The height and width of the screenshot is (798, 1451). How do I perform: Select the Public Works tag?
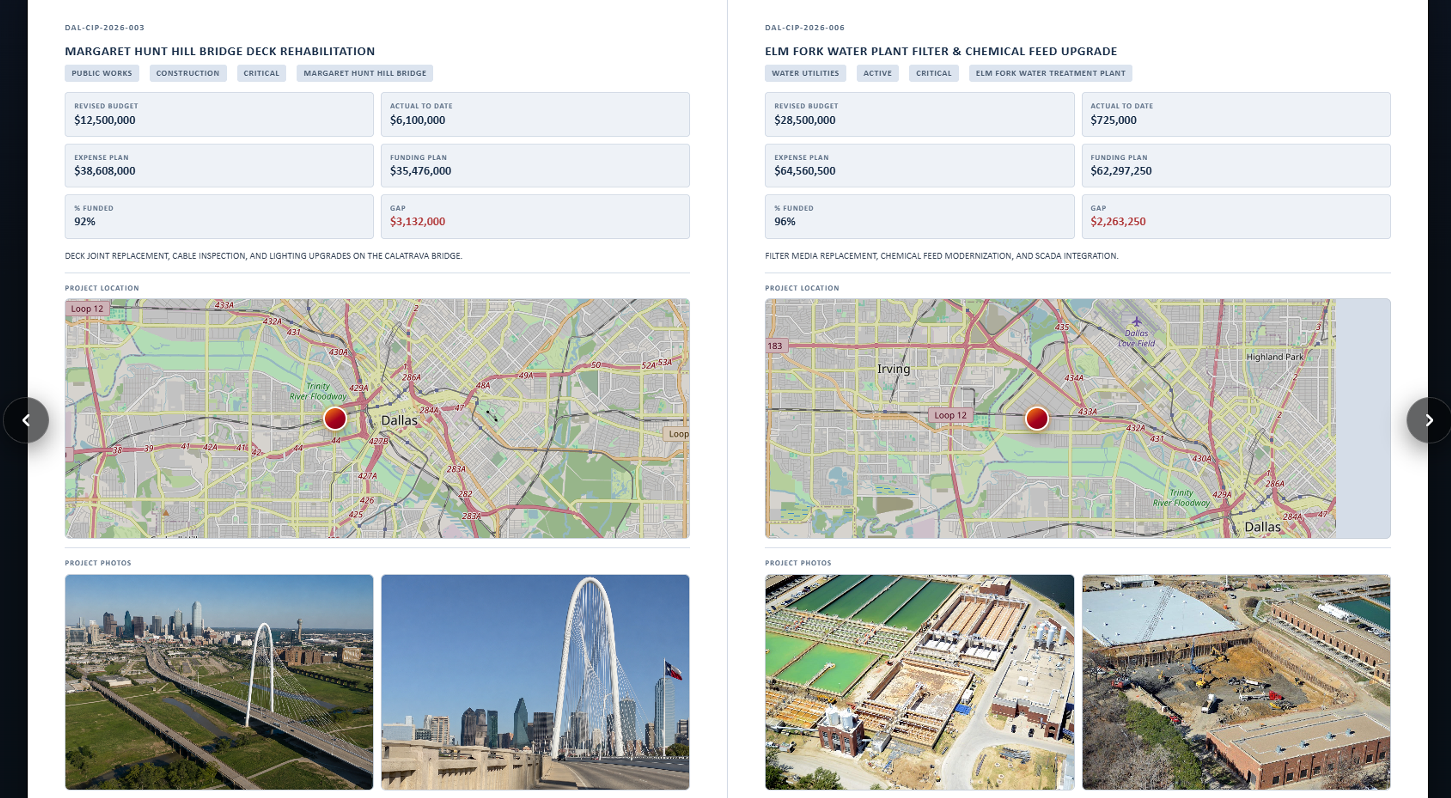102,73
